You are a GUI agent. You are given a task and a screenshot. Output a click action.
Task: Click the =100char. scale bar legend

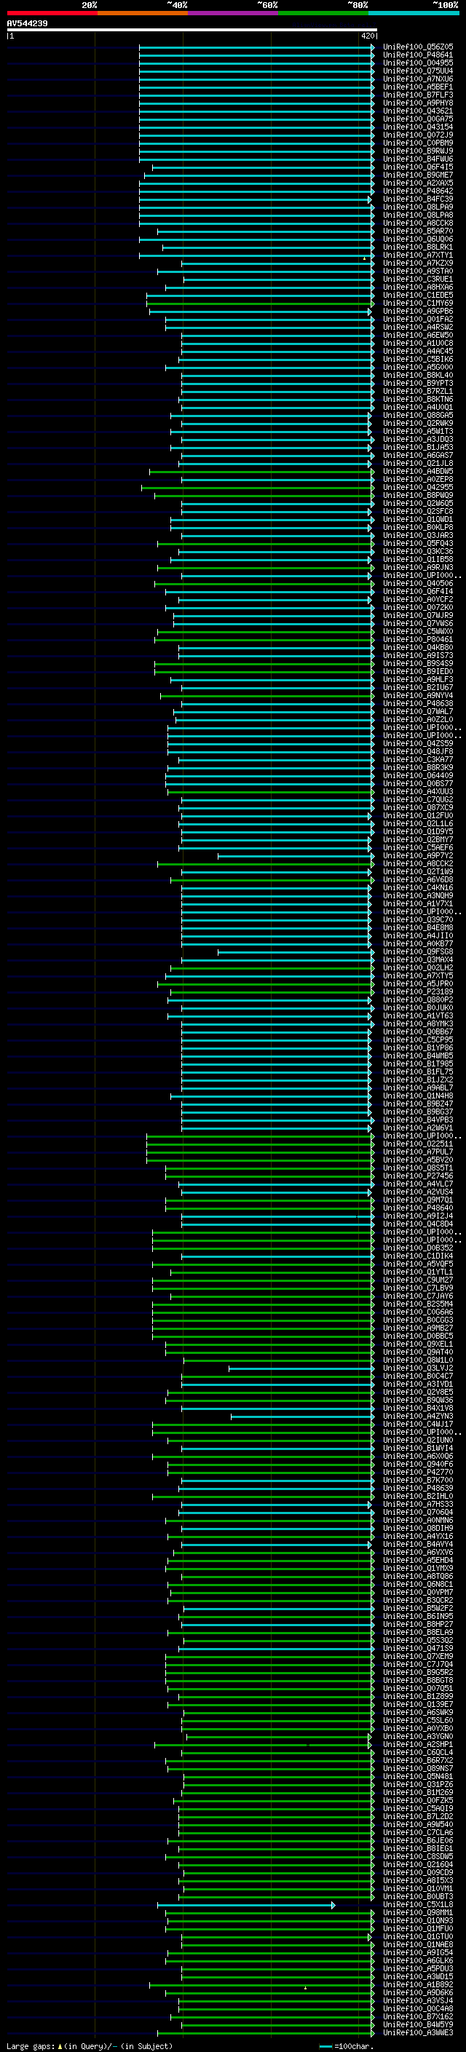(x=347, y=2046)
